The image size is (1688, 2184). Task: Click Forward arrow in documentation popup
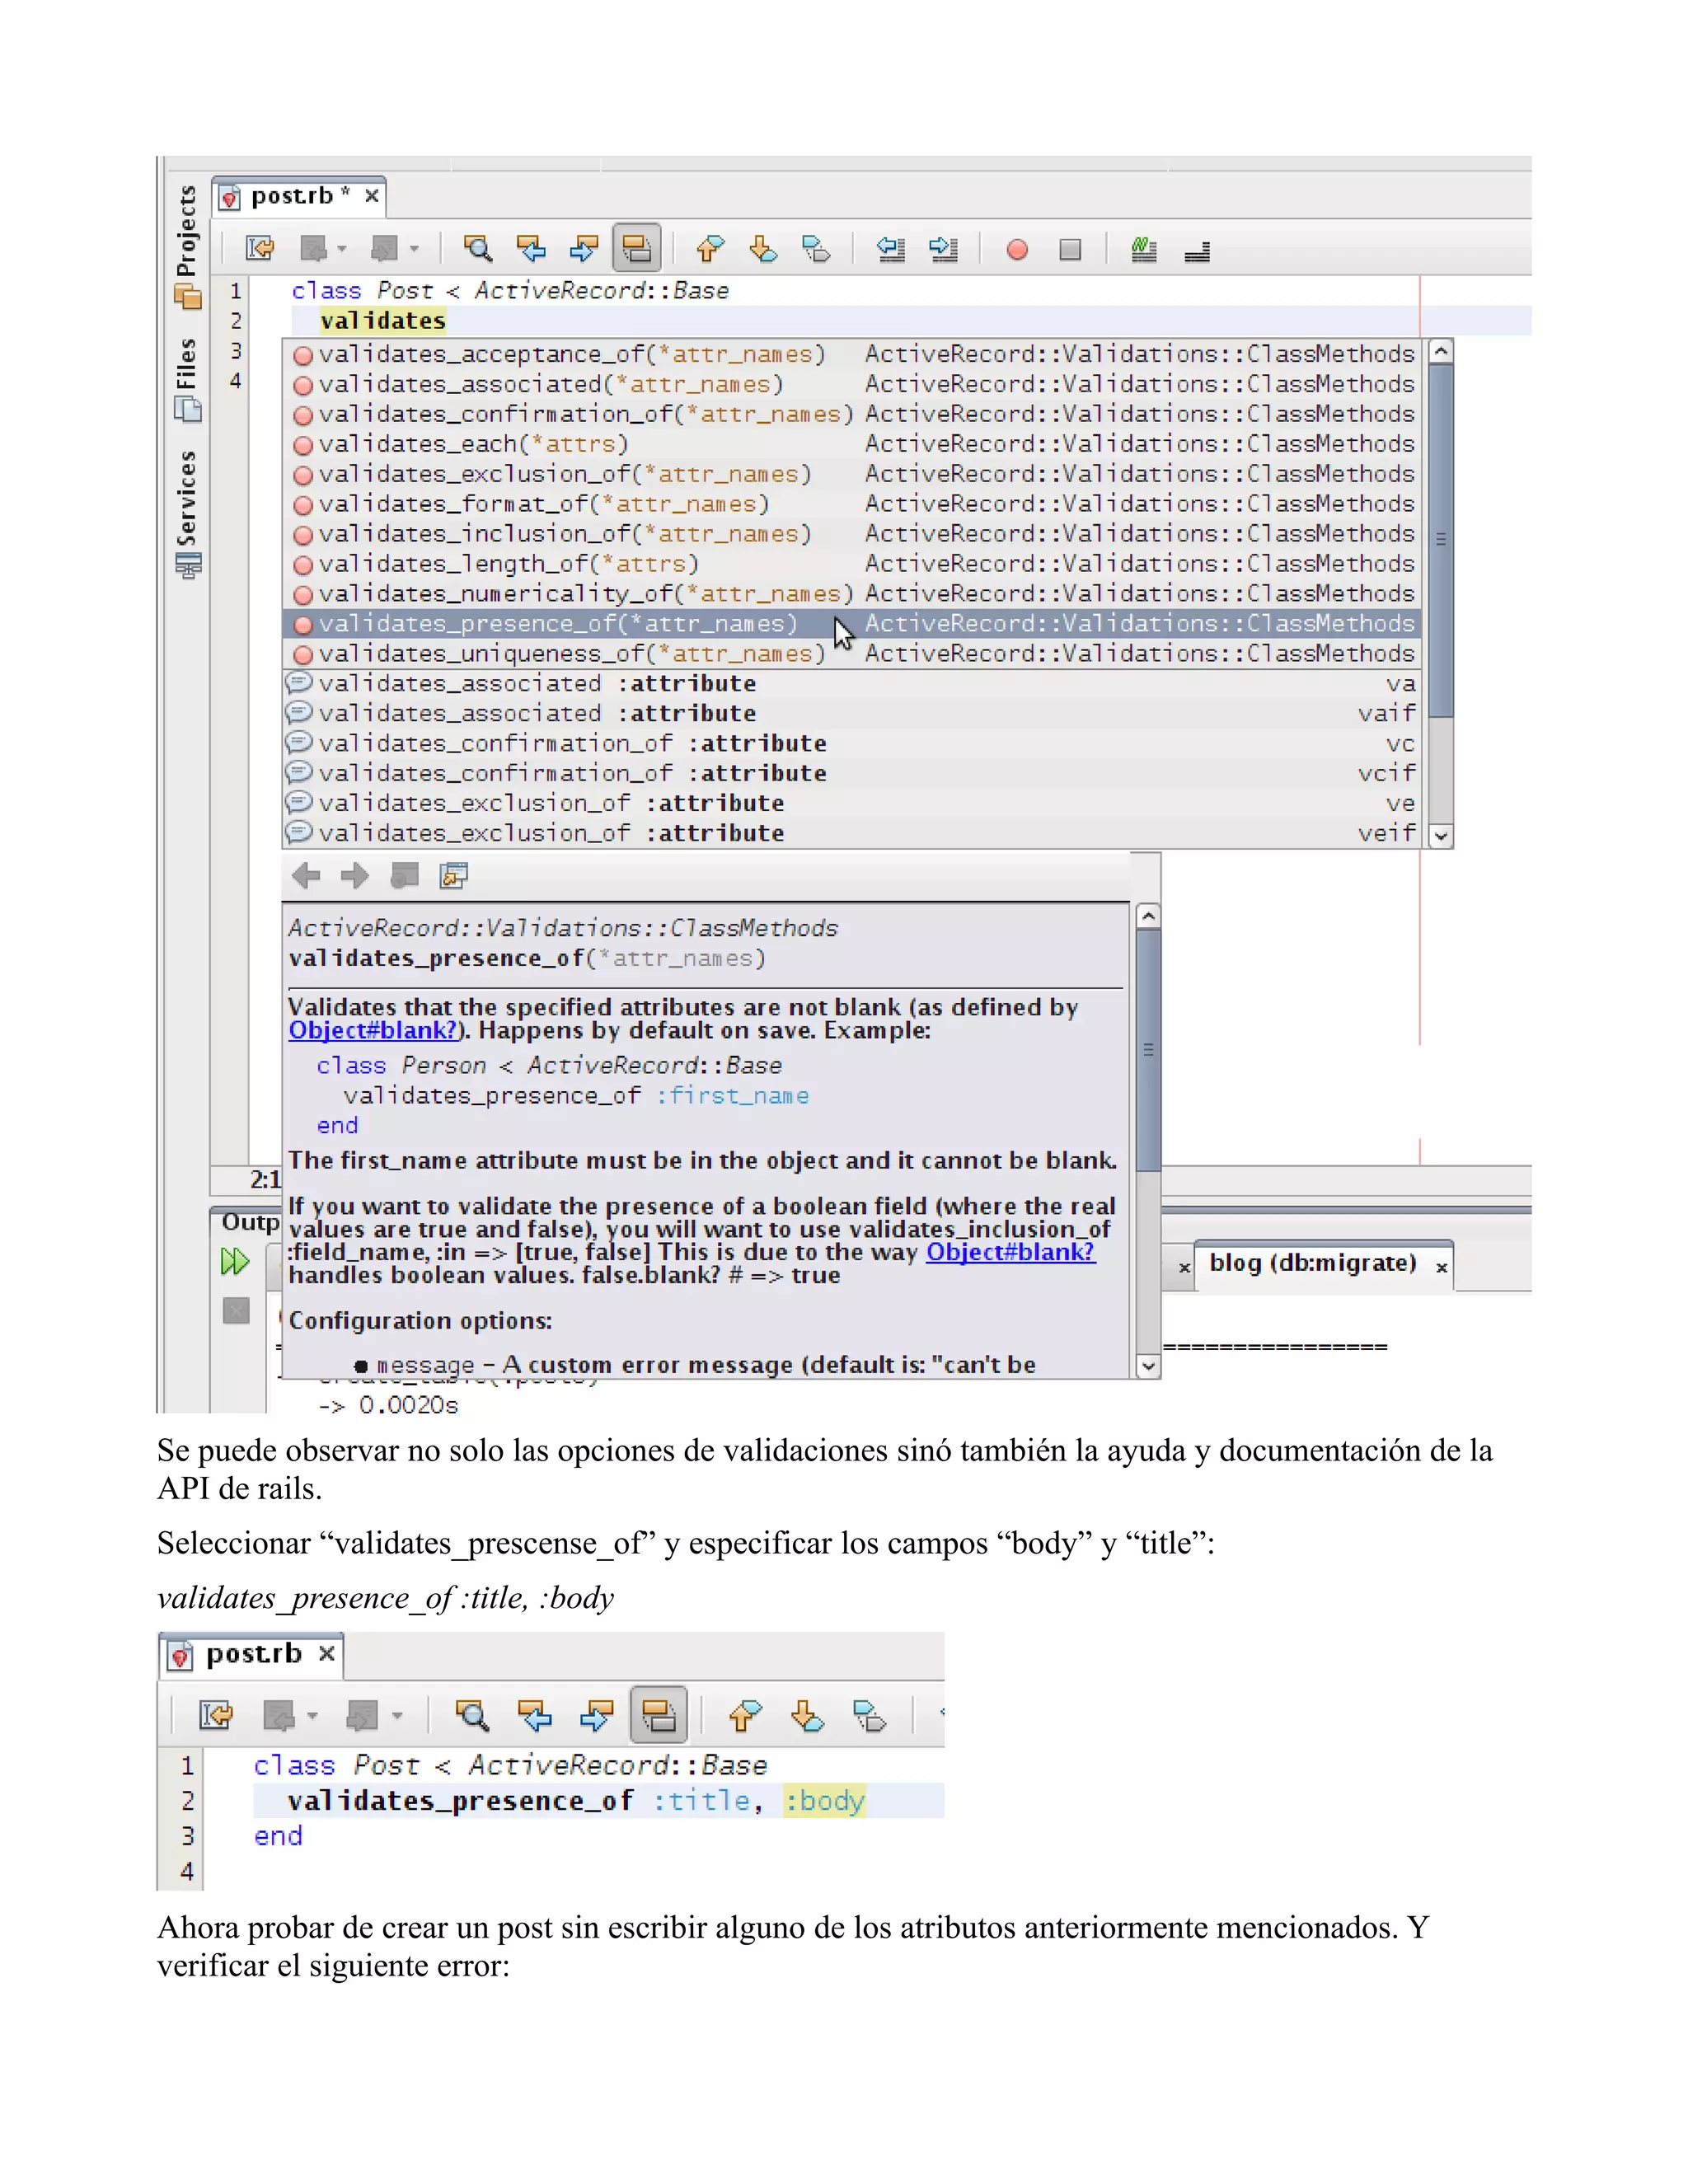pyautogui.click(x=355, y=877)
